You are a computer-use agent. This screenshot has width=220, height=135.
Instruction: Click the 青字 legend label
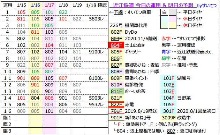tap(166, 52)
